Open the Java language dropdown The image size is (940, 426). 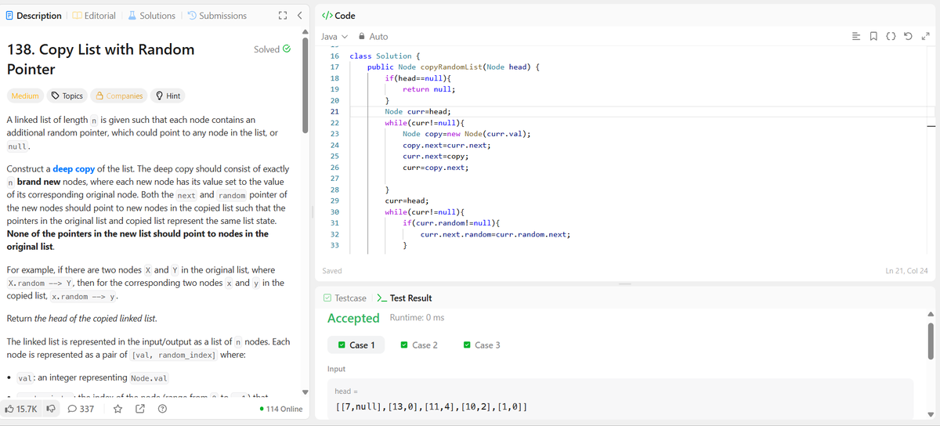tap(334, 36)
